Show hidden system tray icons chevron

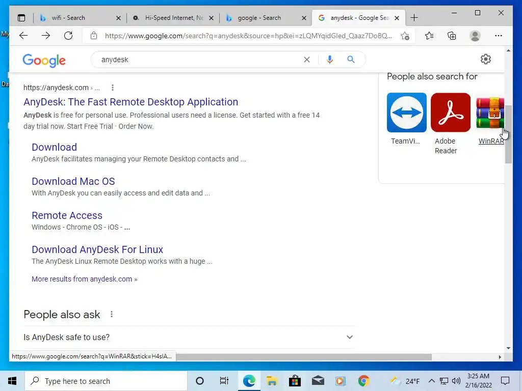tap(431, 381)
